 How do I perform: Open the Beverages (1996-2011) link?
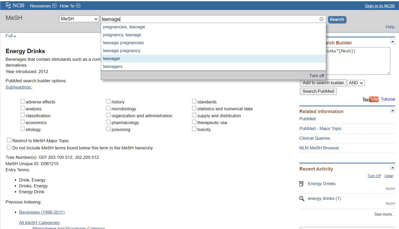[x=42, y=212]
